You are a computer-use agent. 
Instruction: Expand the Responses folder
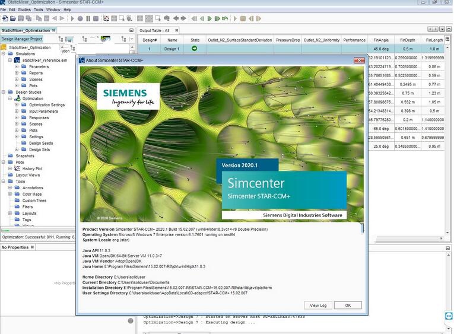[x=17, y=117]
